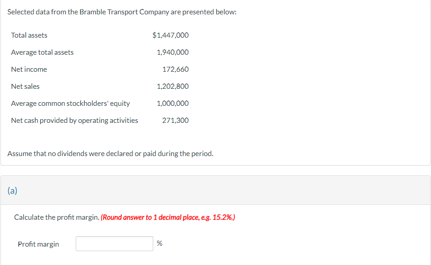
Task: Click the Profit margin input field
Action: 114,243
